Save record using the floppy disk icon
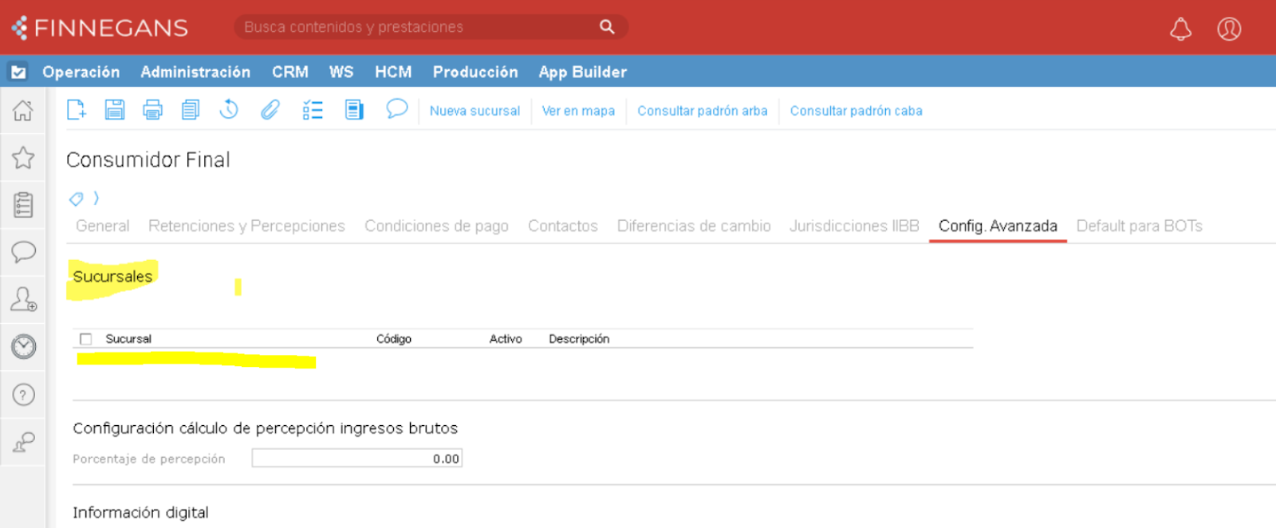The height and width of the screenshot is (528, 1276). tap(115, 109)
